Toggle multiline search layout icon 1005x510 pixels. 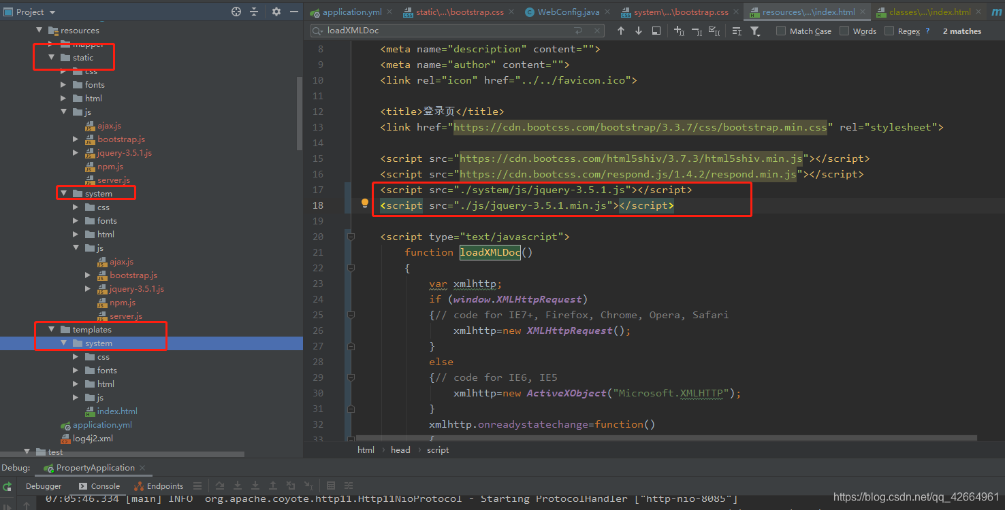tap(737, 31)
